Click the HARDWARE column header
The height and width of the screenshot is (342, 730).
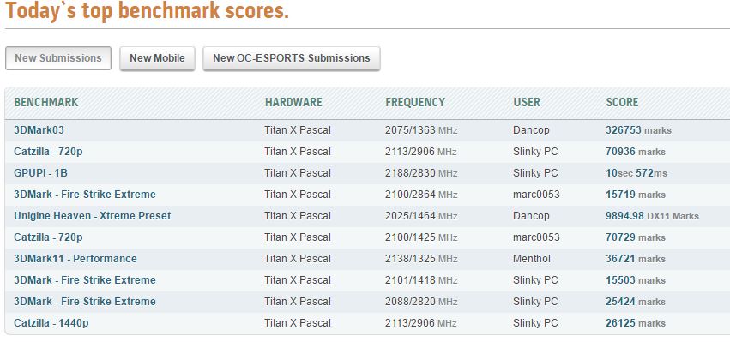click(293, 102)
